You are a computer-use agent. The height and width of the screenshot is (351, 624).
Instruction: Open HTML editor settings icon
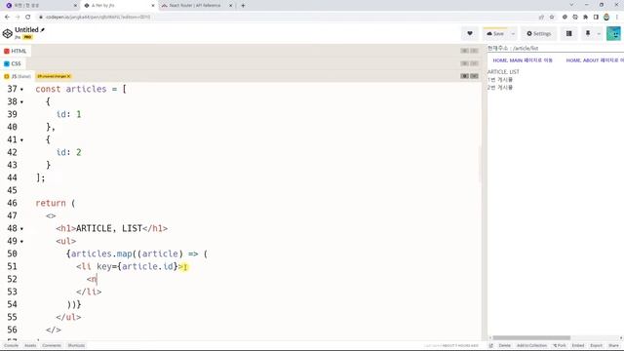coord(464,51)
